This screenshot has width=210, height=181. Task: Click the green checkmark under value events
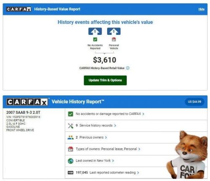coord(95,39)
